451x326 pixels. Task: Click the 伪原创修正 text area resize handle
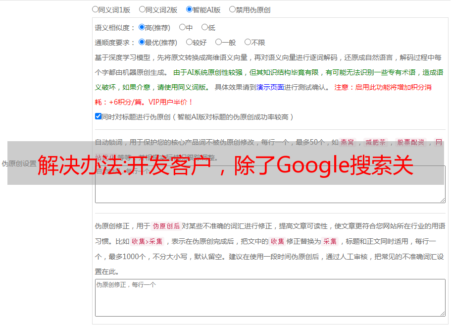coord(442,313)
